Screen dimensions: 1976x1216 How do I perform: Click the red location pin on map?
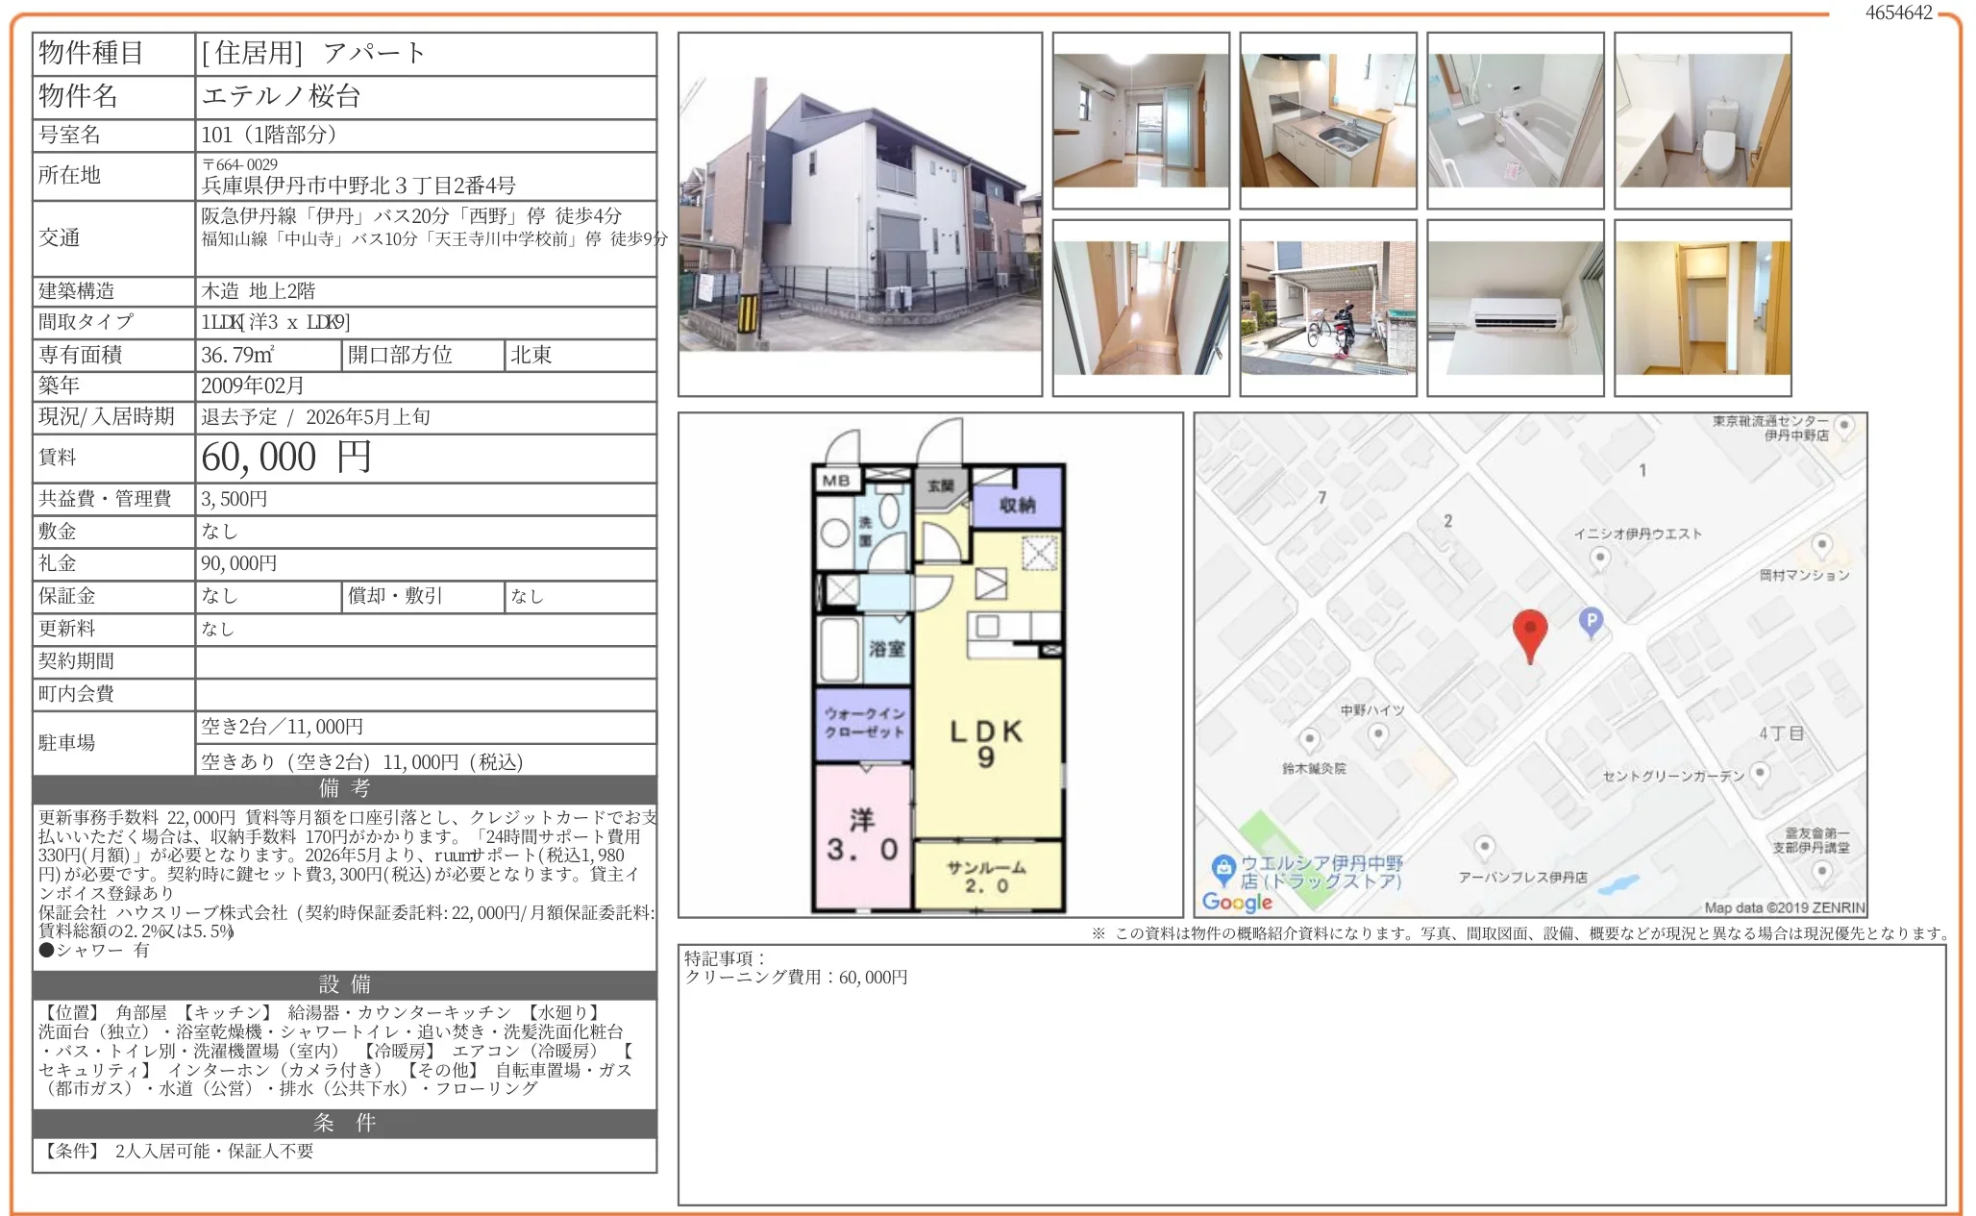[x=1529, y=633]
